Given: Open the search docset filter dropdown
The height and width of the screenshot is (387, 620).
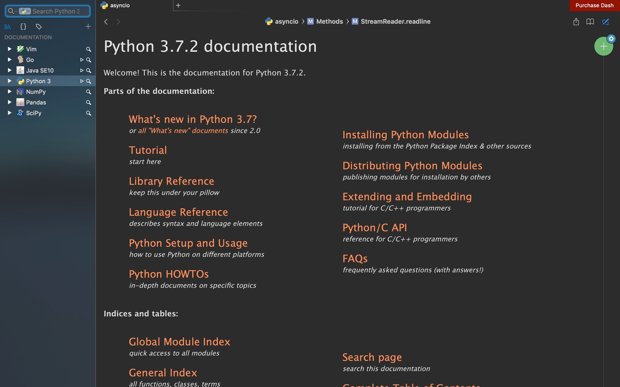Looking at the screenshot, I should (x=25, y=11).
